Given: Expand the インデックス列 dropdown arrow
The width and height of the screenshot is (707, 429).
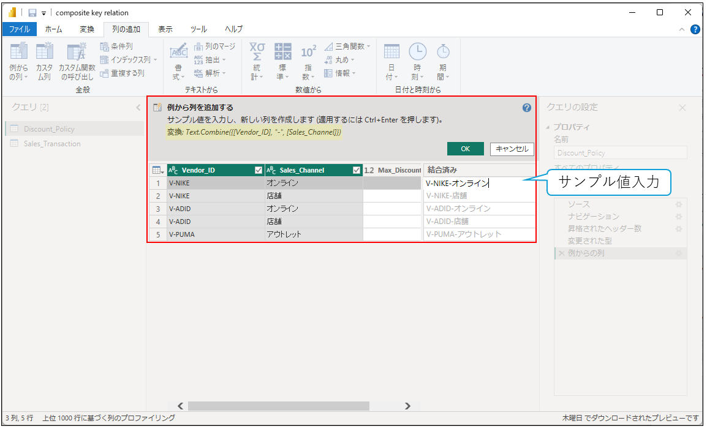Looking at the screenshot, I should 155,60.
